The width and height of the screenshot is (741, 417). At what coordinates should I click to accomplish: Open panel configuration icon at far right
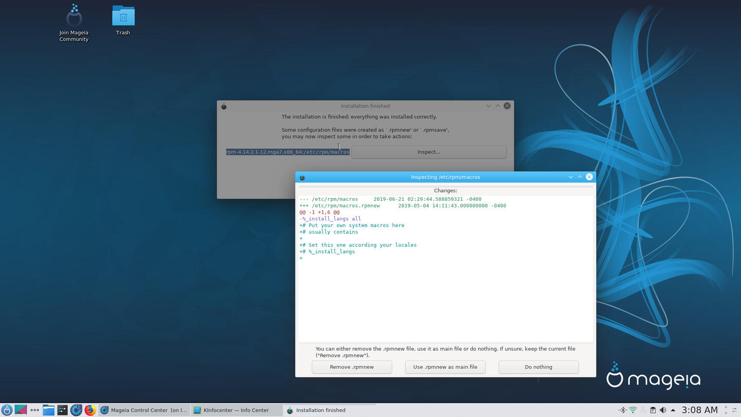(735, 410)
